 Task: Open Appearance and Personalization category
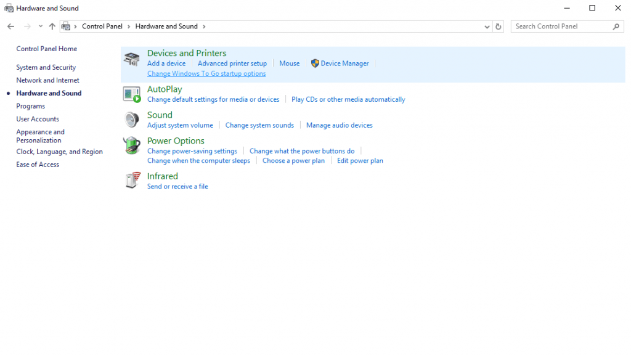40,136
